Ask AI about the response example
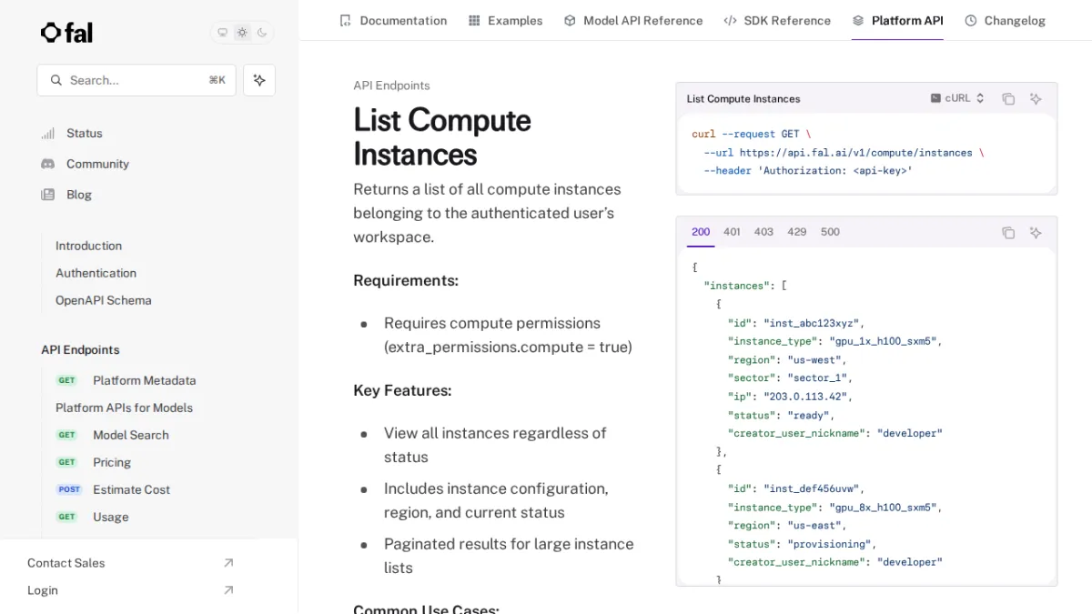 1036,232
